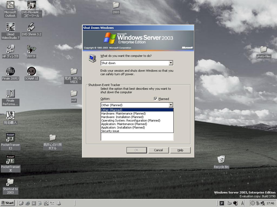This screenshot has width=277, height=207.
Task: Launch Internet Explorer from the Quick Launch bar
Action: [28, 203]
